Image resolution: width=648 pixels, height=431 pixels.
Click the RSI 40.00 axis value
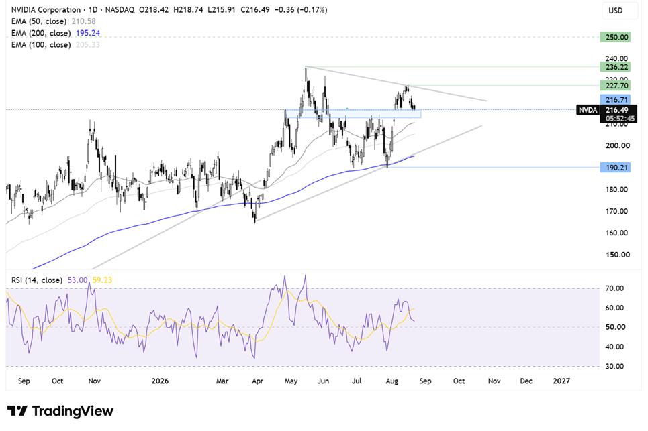(614, 347)
